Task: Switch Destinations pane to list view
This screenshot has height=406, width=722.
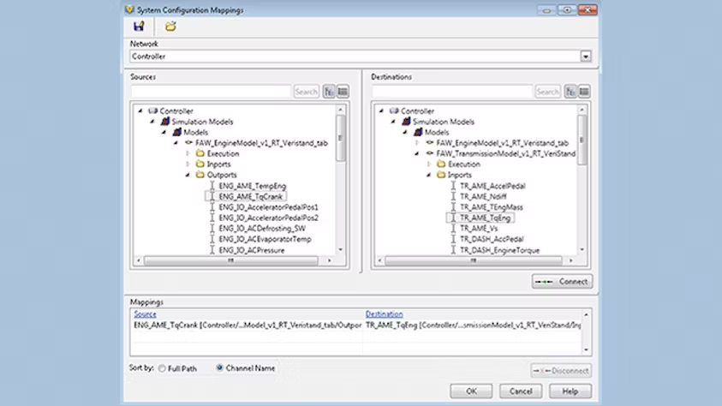Action: [x=583, y=92]
